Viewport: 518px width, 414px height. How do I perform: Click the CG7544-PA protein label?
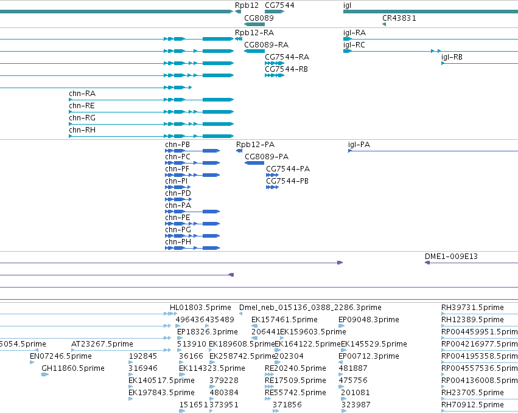[288, 169]
